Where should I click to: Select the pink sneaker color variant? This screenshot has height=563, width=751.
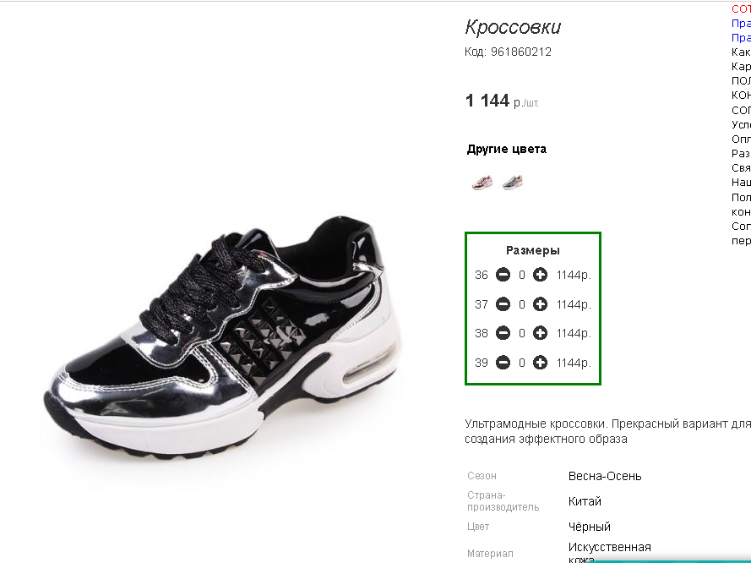point(482,183)
